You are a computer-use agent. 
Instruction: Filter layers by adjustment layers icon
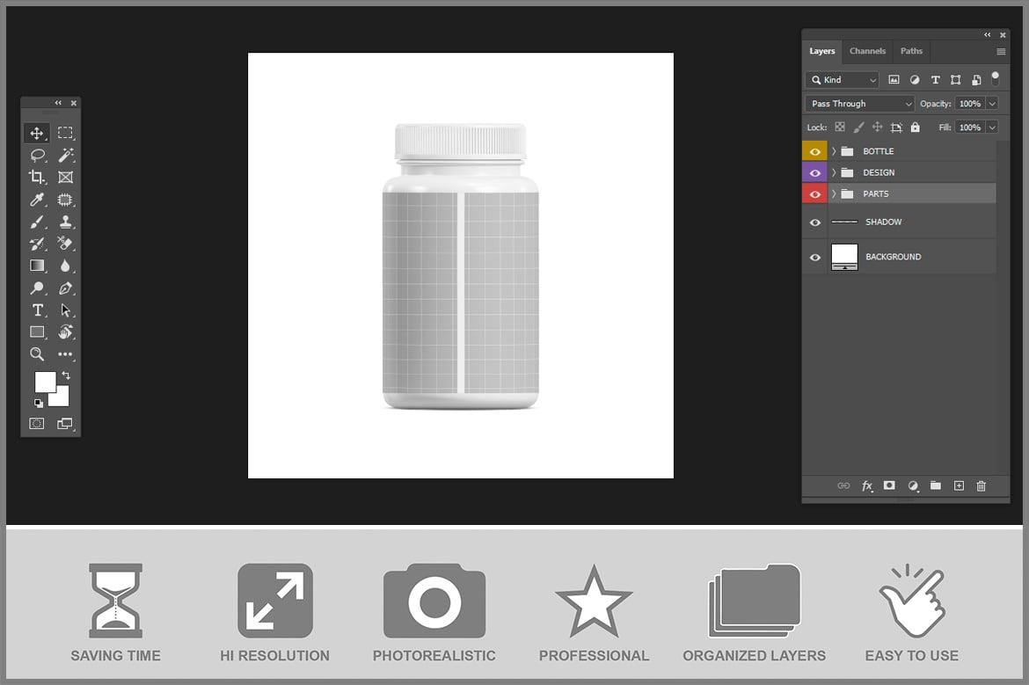[915, 80]
